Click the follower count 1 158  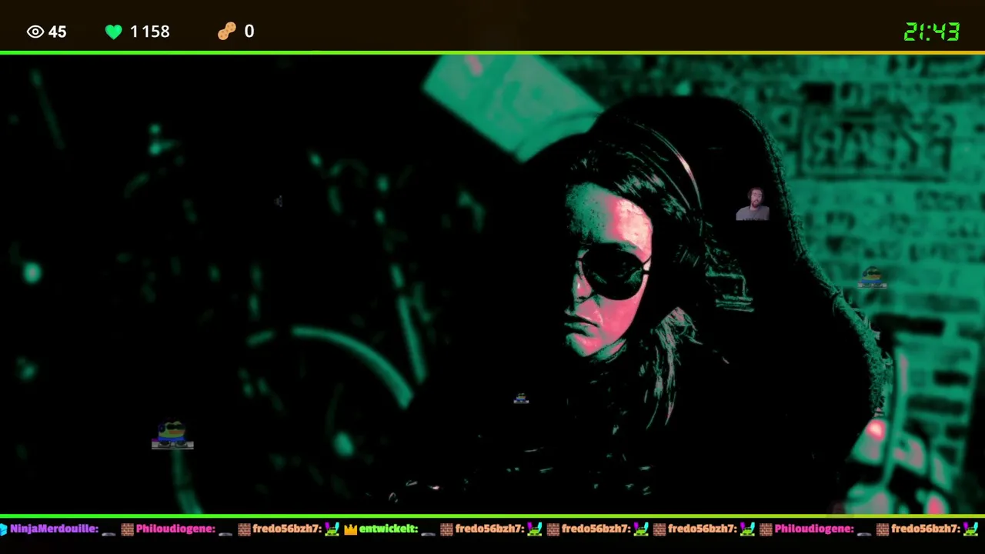point(149,32)
